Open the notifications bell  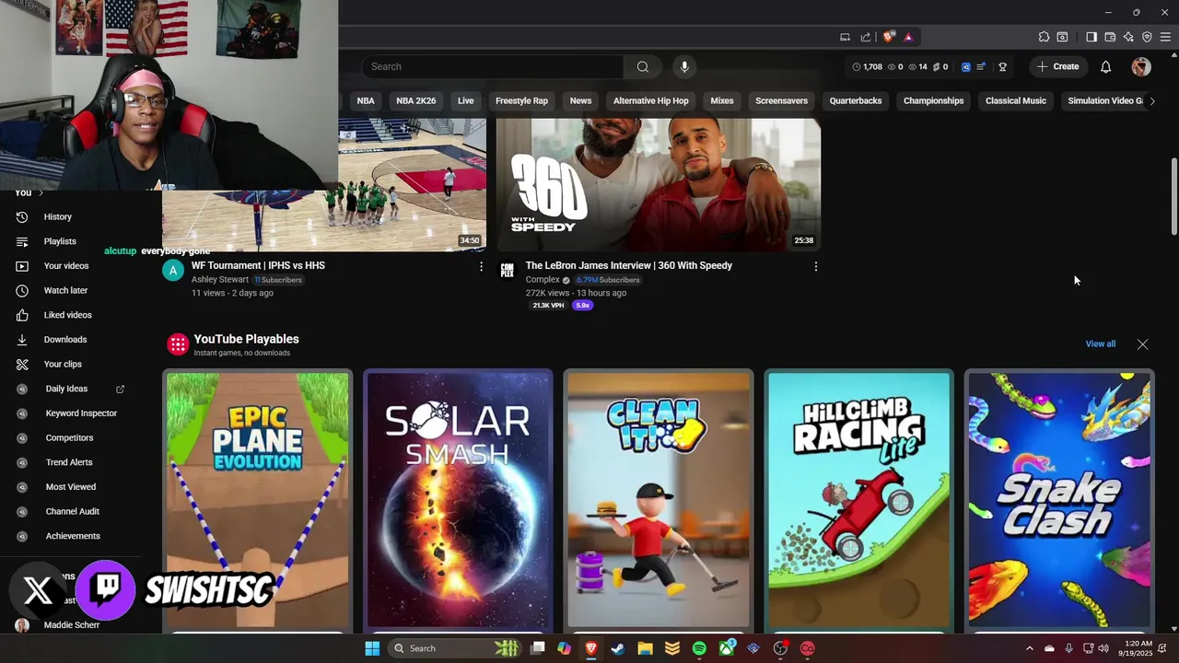[x=1105, y=66]
